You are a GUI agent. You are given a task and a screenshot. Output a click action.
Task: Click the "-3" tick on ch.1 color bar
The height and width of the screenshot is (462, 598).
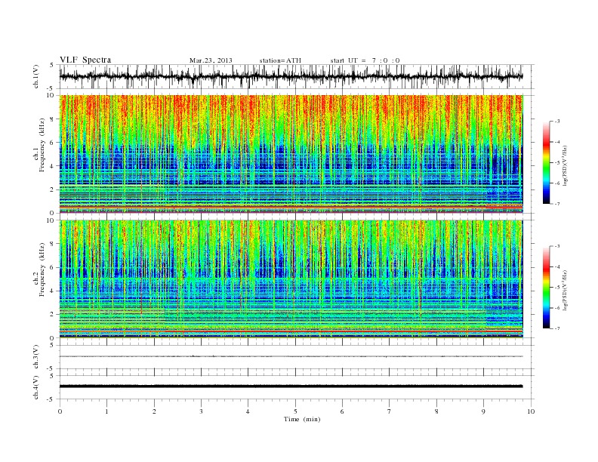557,122
